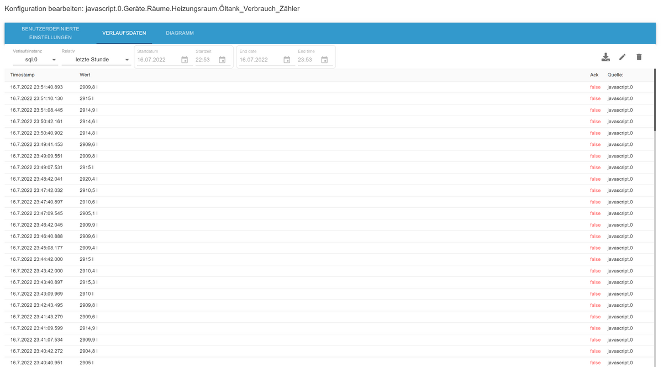Click javascript.0 in the 23:43:09.969 row
The height and width of the screenshot is (367, 663).
coord(620,294)
